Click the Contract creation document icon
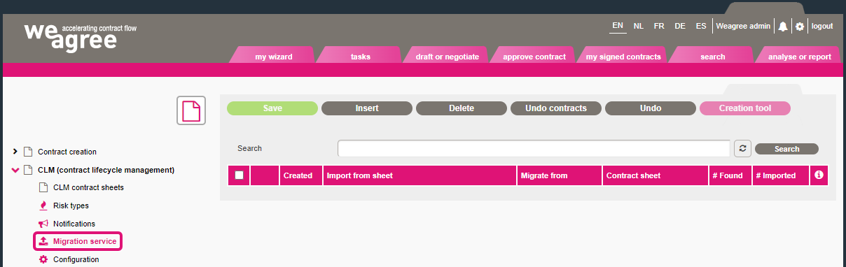The height and width of the screenshot is (267, 846). pyautogui.click(x=28, y=152)
